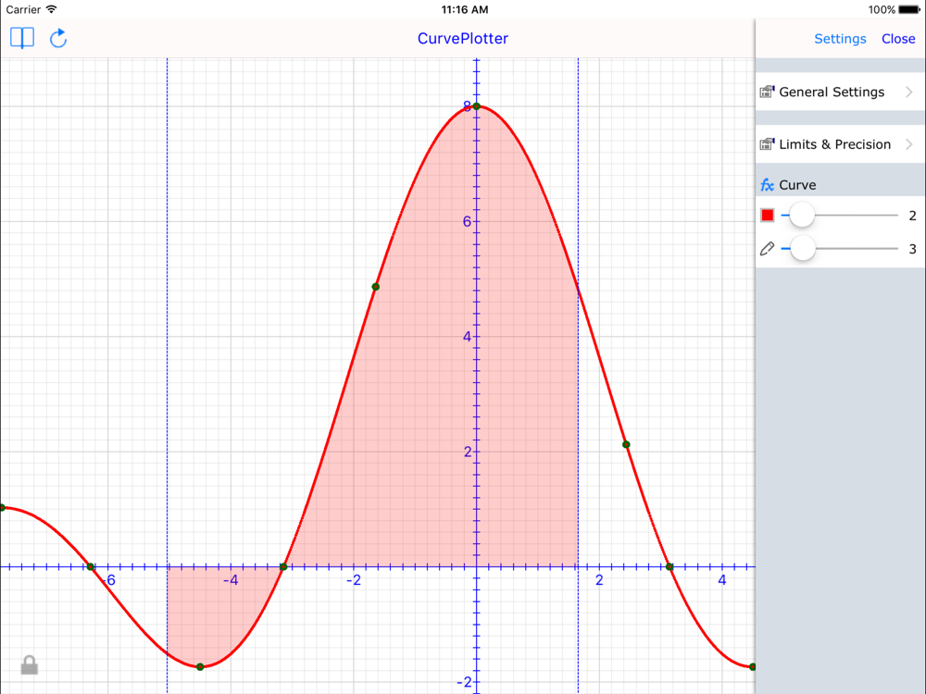Tap the pencil line-width icon

(767, 248)
